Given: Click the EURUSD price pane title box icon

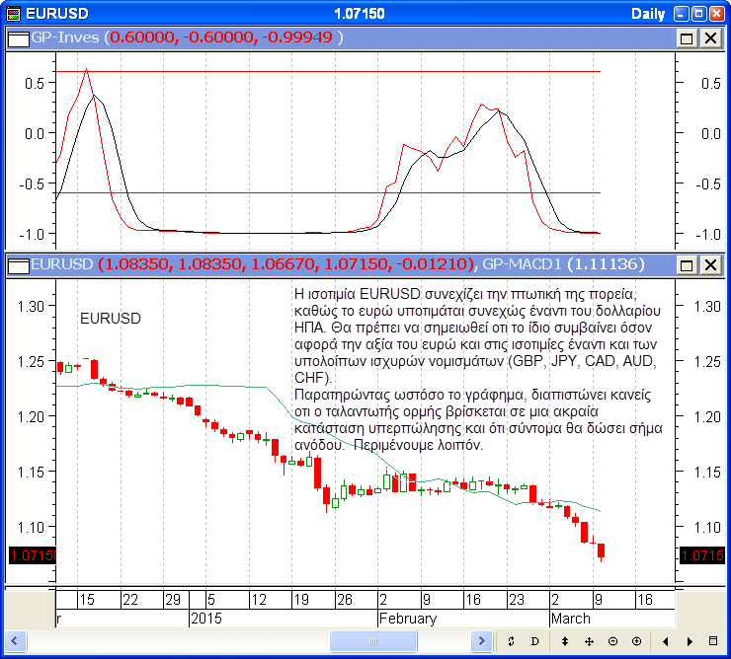Looking at the screenshot, I should 19,265.
